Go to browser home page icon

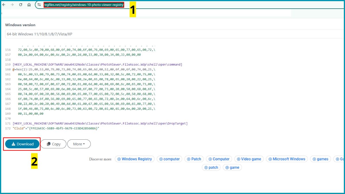29,5
